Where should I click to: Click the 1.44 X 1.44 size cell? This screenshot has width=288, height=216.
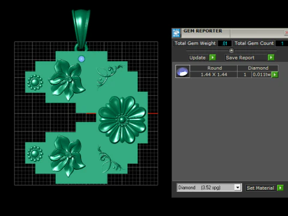(x=214, y=74)
